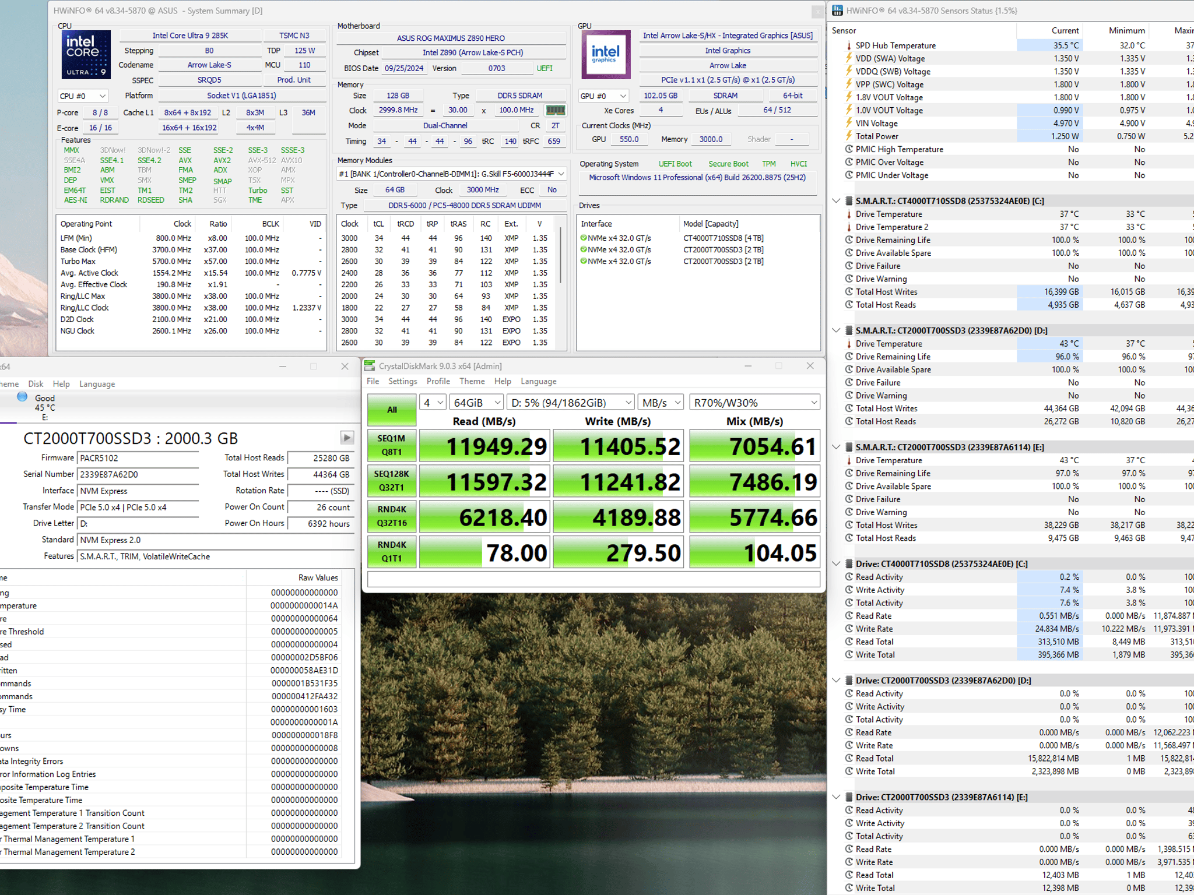Viewport: 1194px width, 895px height.
Task: Click the Firmware field PACR5102
Action: pyautogui.click(x=138, y=458)
